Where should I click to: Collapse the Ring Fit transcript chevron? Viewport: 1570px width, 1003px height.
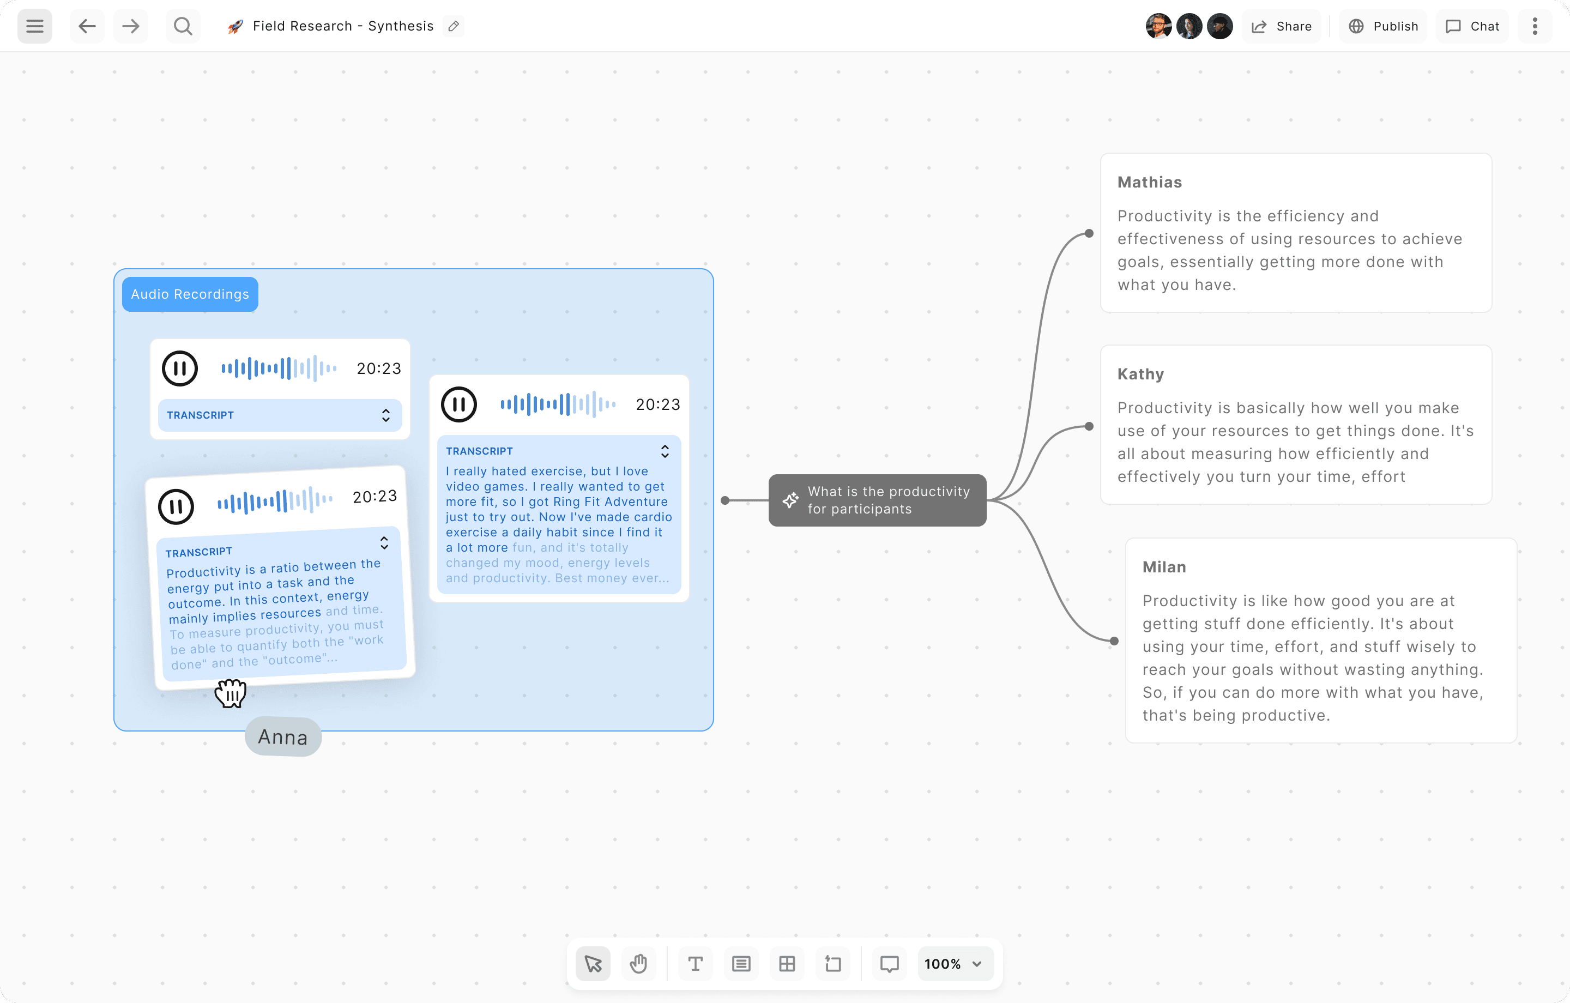click(x=665, y=451)
